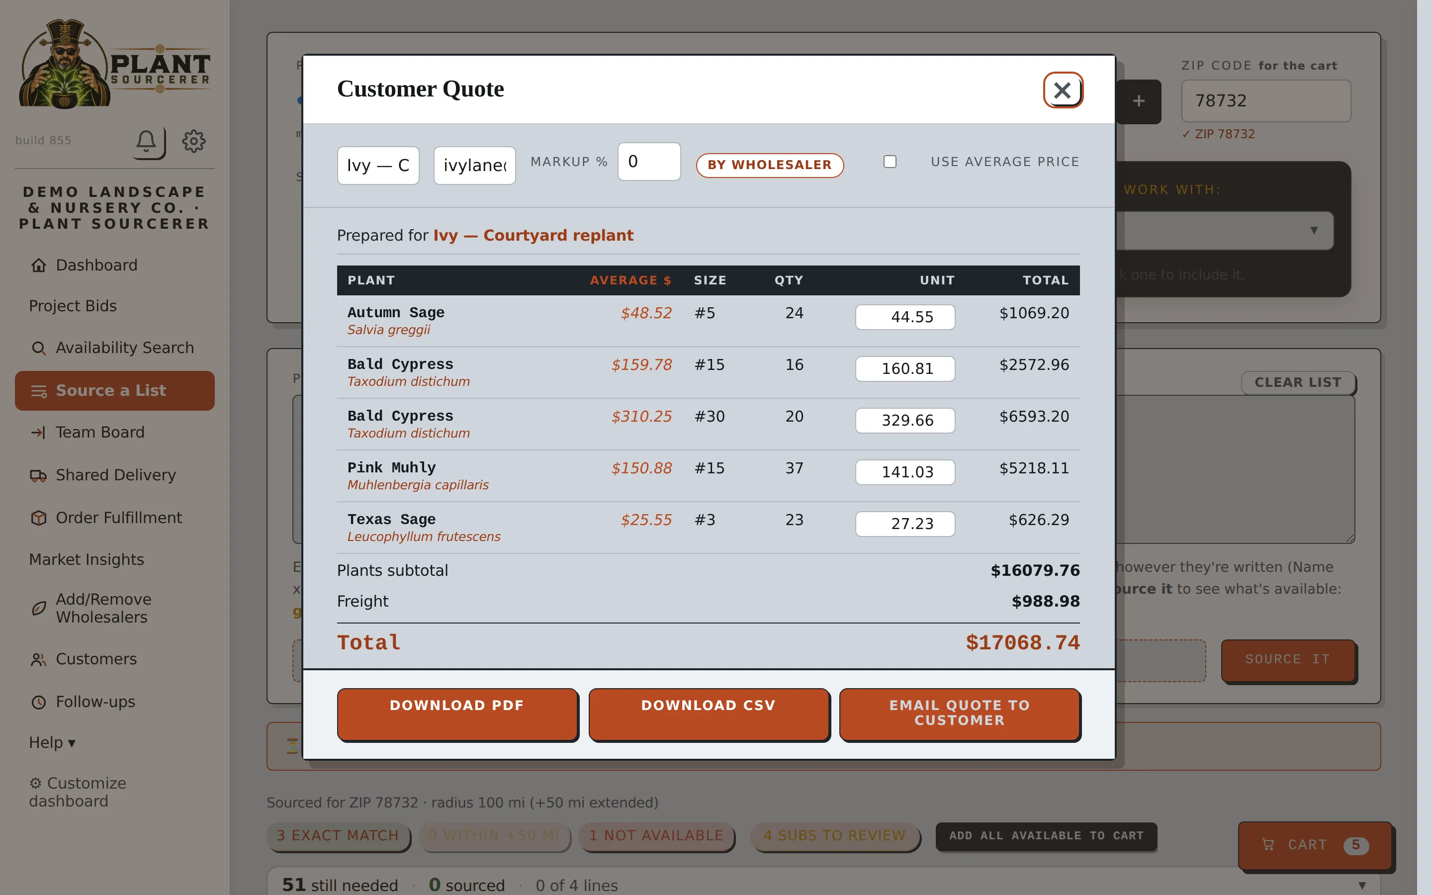Click the shopping cart icon in CART button

tap(1268, 845)
